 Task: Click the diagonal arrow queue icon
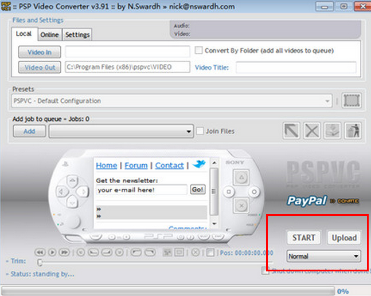[x=291, y=131]
